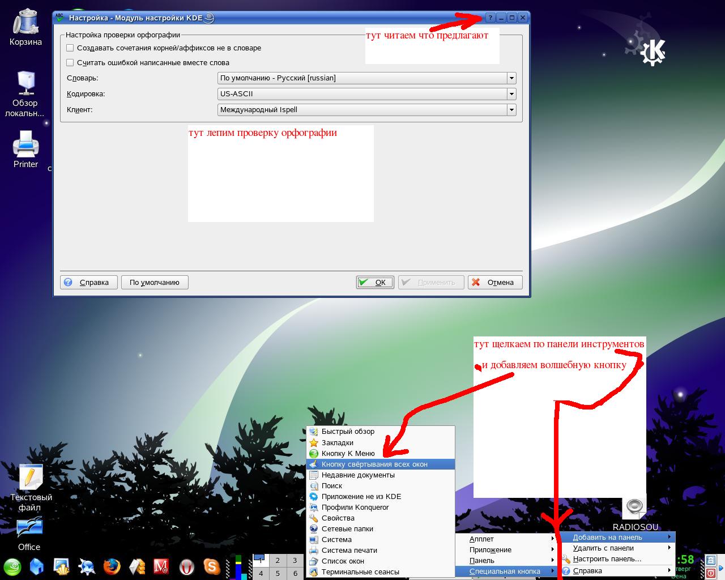This screenshot has height=580, width=725.
Task: Switch to virtual desktop 4 in pager
Action: pos(261,573)
